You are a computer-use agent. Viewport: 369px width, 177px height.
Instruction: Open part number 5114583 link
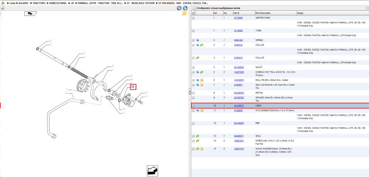238,31
